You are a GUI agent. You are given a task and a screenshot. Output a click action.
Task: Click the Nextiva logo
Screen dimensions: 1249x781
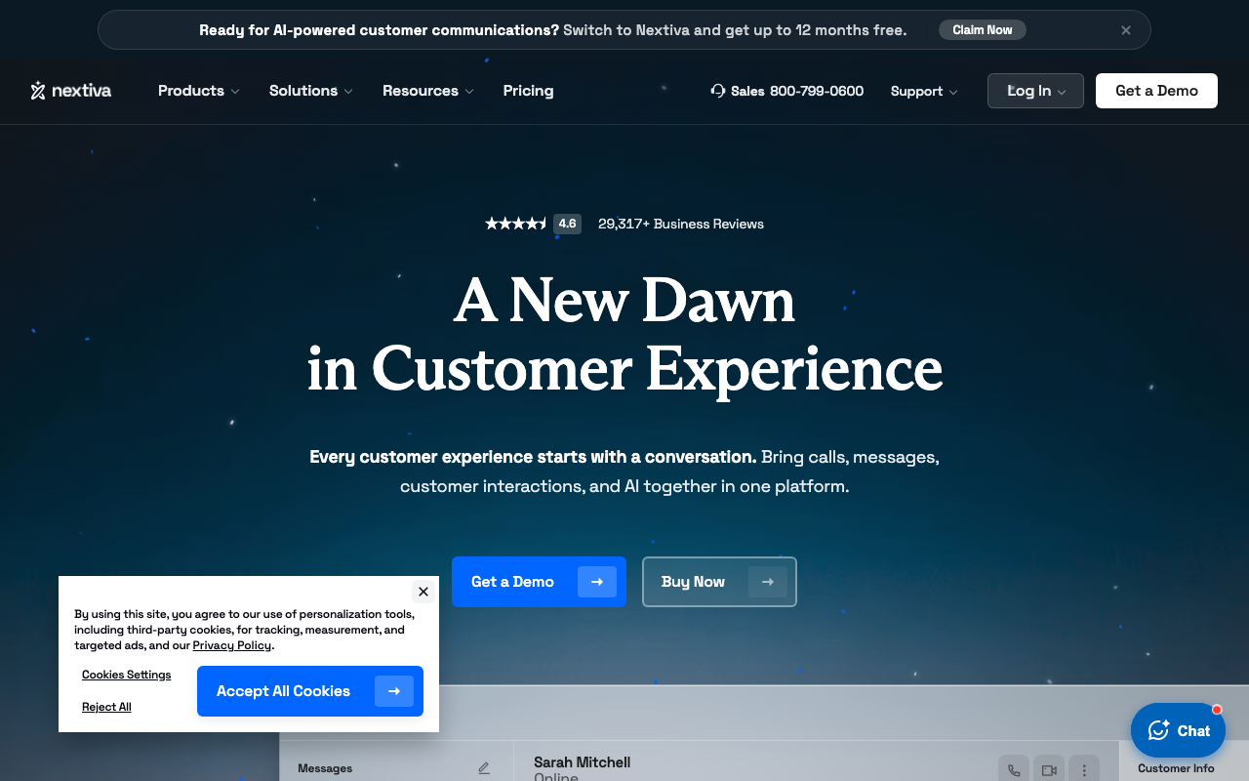pos(70,91)
